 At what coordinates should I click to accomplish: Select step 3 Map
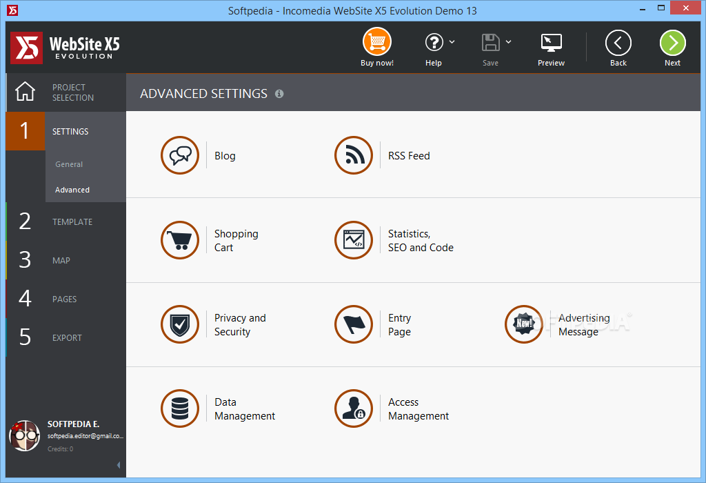pyautogui.click(x=66, y=260)
